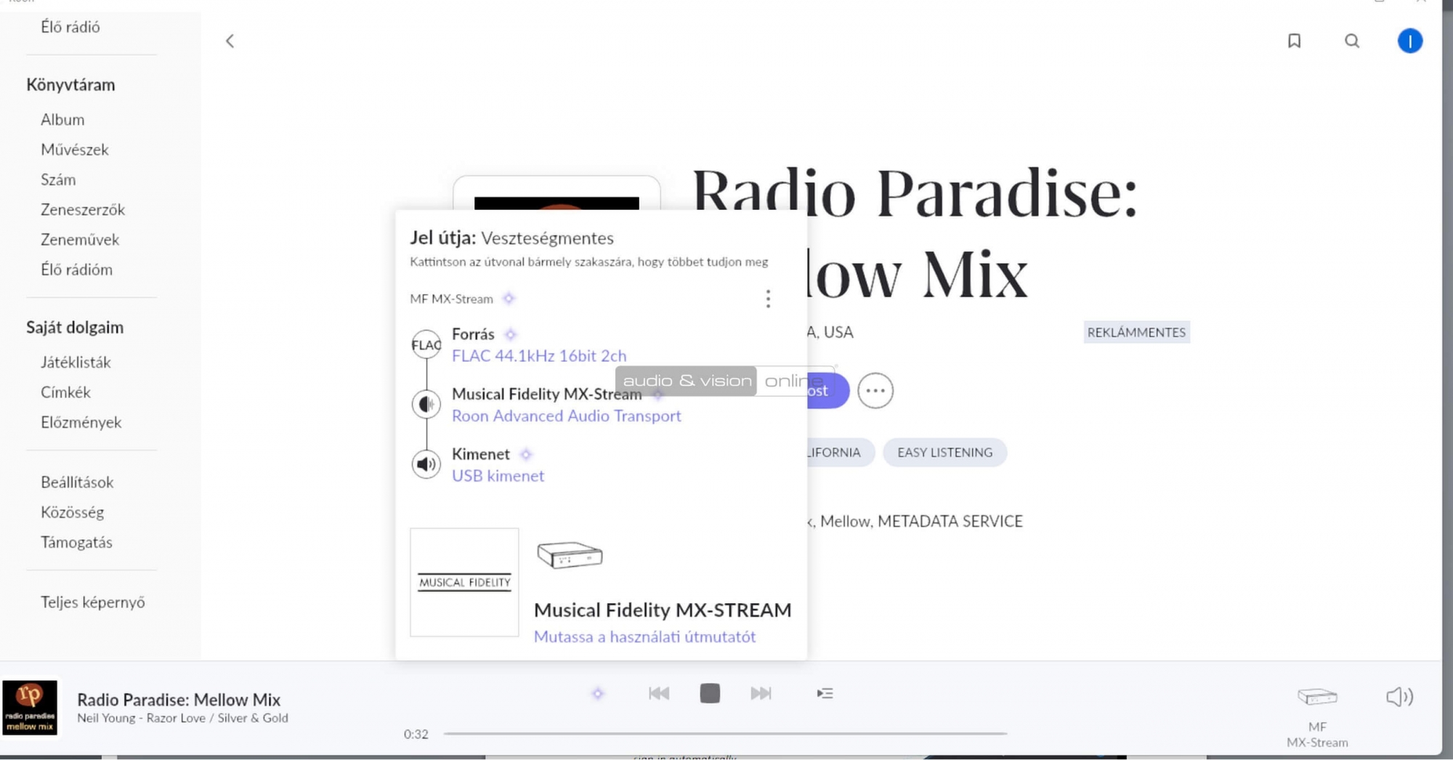
Task: Click the MX-STREAM device illustration in popup
Action: tap(570, 555)
